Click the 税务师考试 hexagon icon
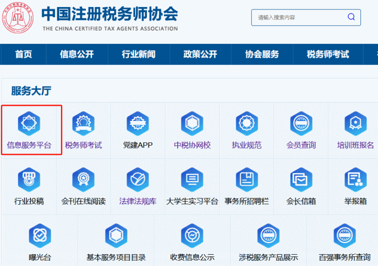The height and width of the screenshot is (266, 378). coord(83,124)
